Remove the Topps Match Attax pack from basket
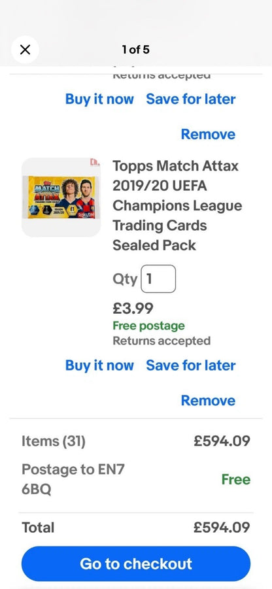The image size is (272, 589). pos(208,401)
